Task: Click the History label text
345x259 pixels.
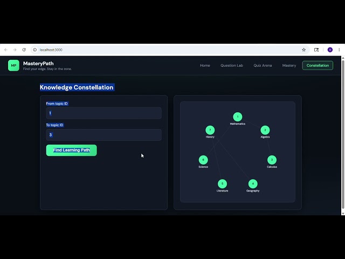Action: click(210, 137)
